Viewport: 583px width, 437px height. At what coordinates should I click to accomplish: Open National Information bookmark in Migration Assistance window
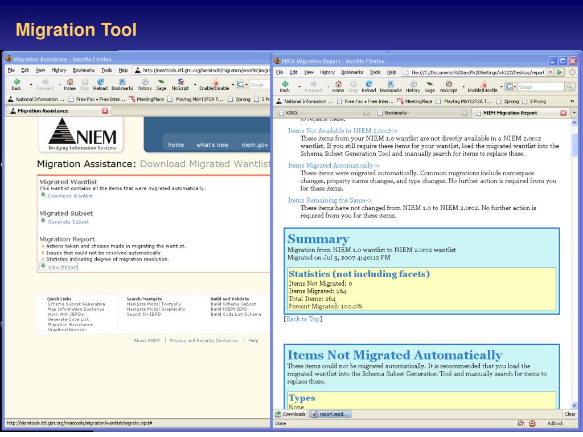click(x=36, y=99)
